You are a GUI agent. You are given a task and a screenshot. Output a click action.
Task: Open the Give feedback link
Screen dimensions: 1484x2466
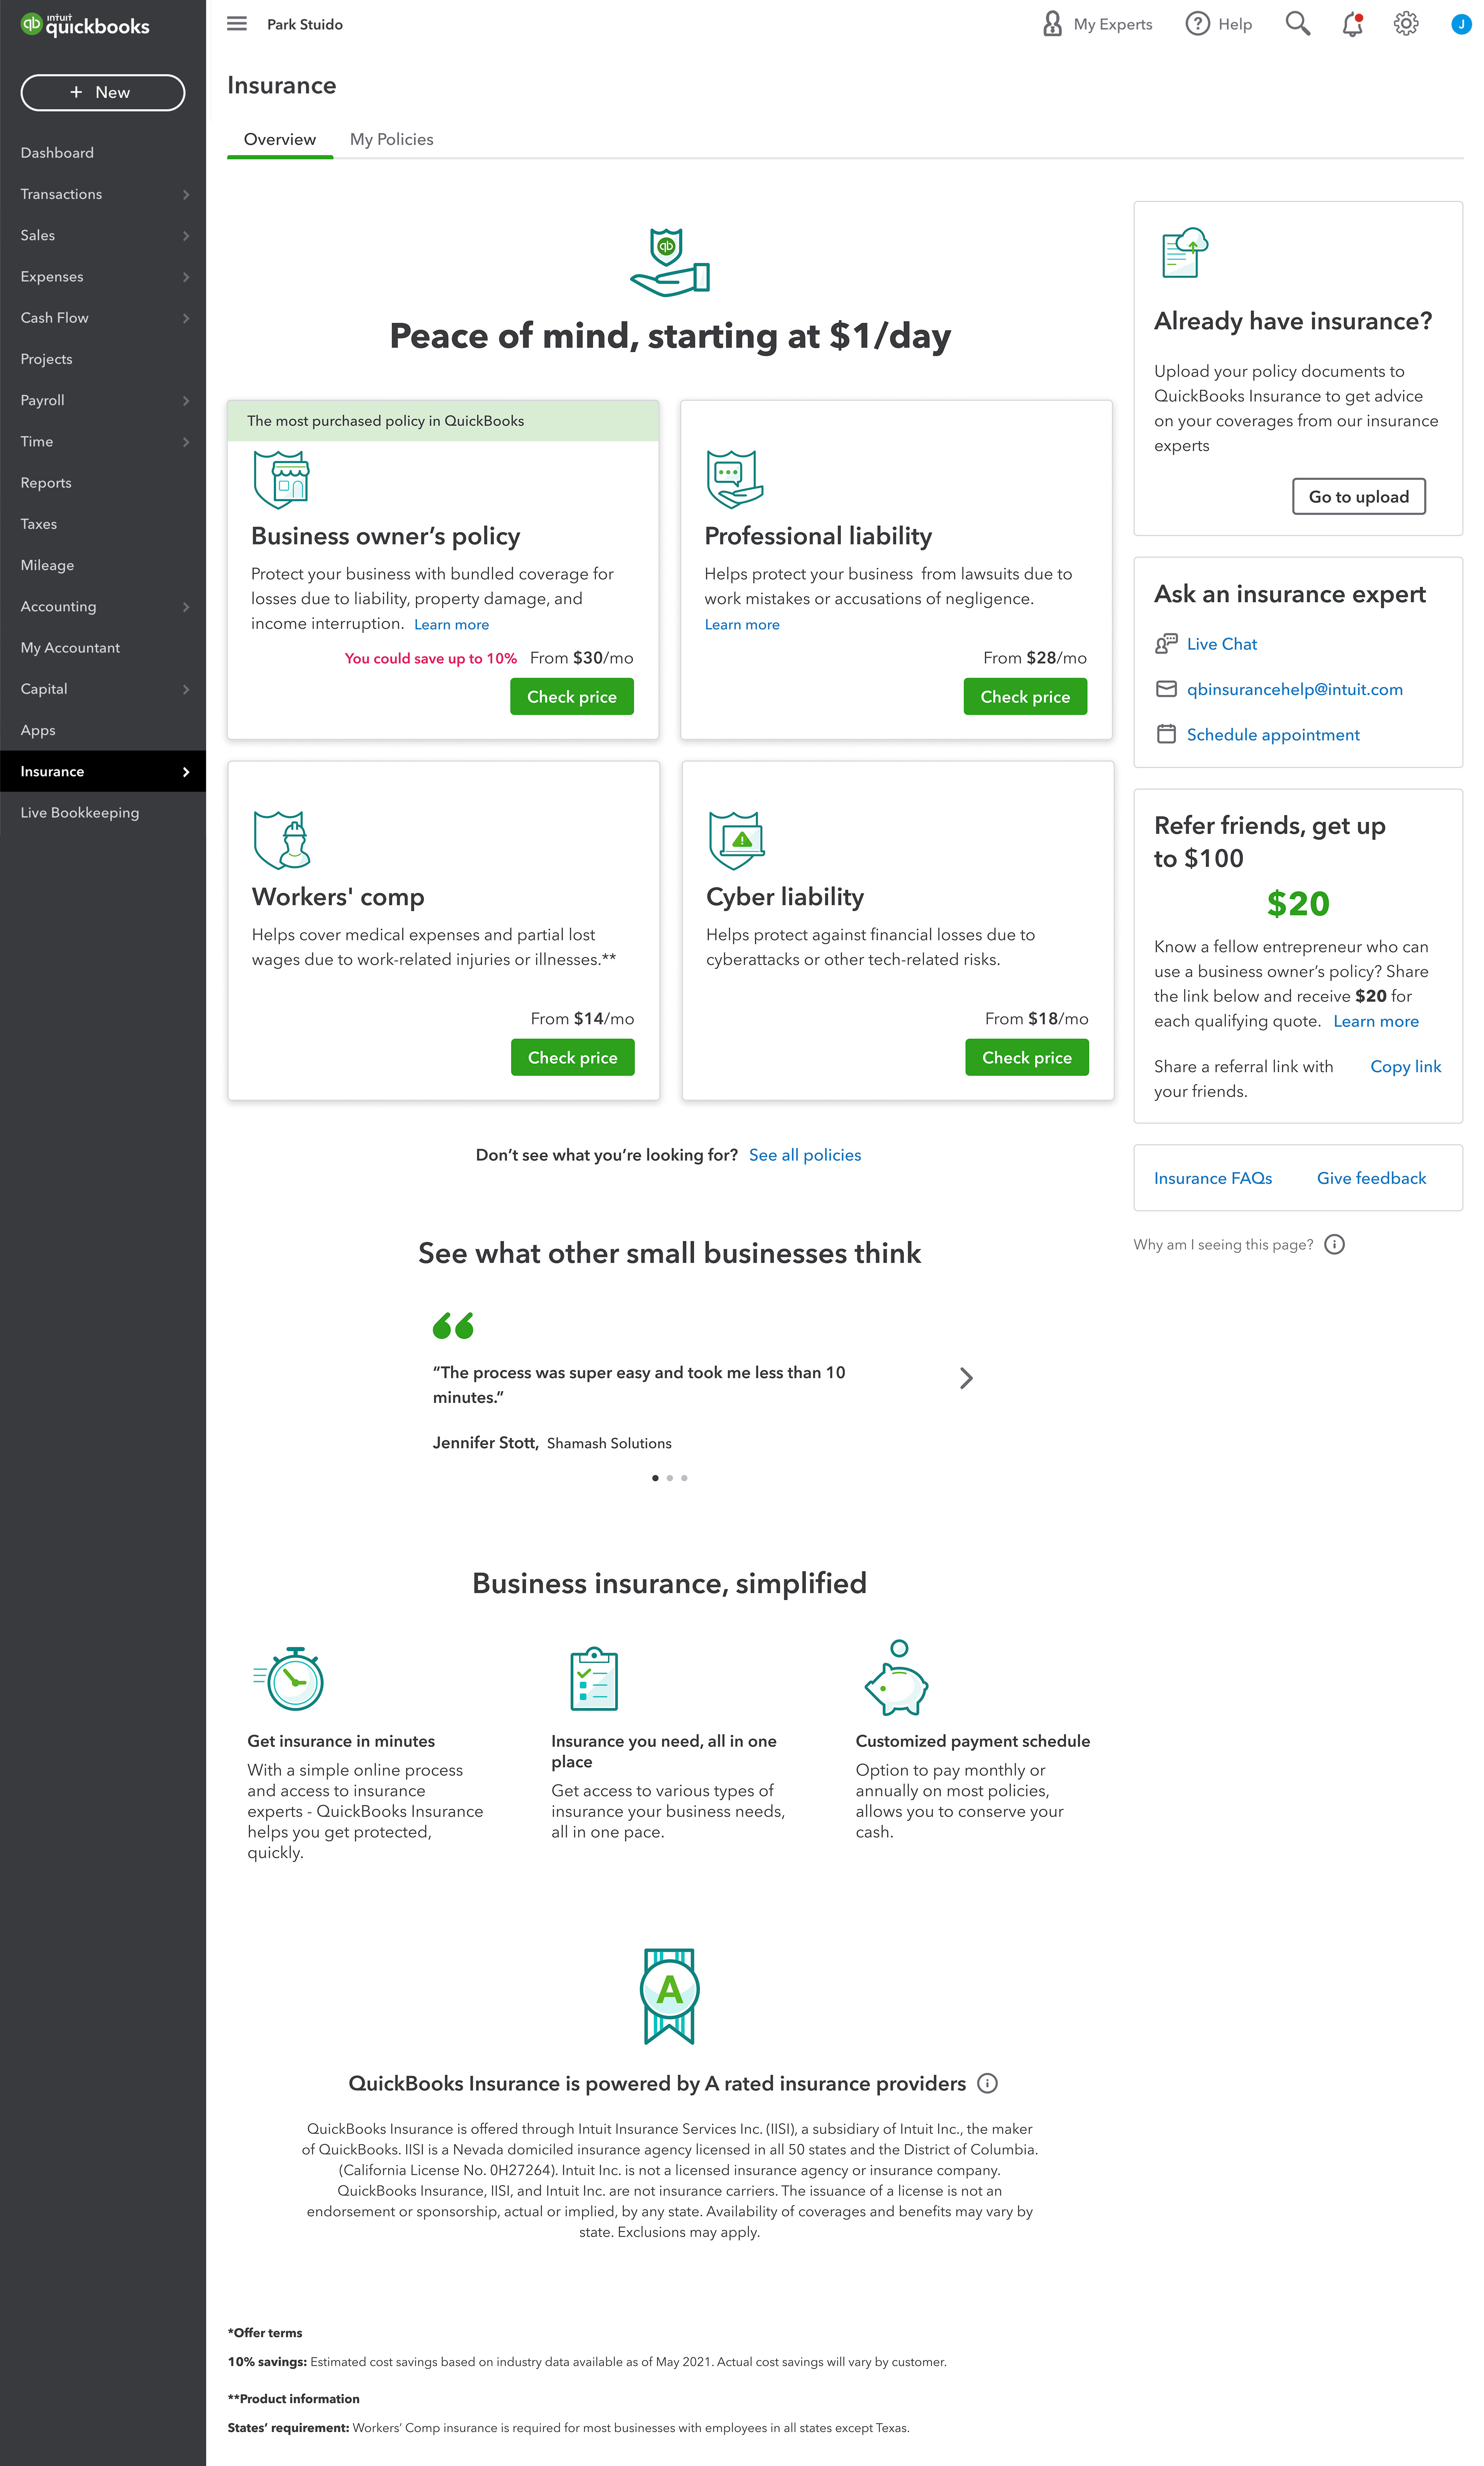pyautogui.click(x=1371, y=1178)
